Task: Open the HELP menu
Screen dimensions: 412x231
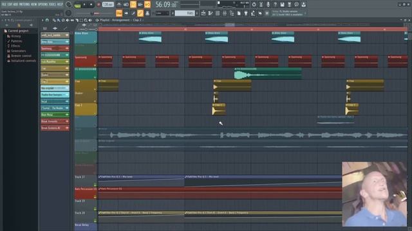Action: pyautogui.click(x=60, y=4)
